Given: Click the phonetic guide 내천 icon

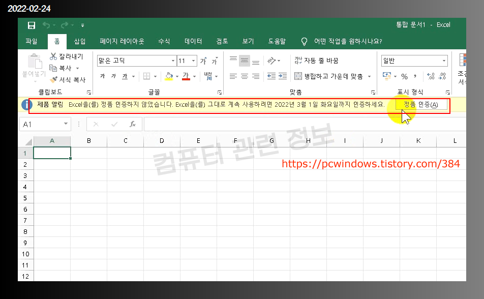Looking at the screenshot, I should [x=208, y=76].
